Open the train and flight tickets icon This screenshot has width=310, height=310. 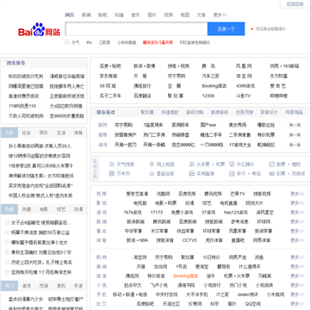tap(192, 164)
